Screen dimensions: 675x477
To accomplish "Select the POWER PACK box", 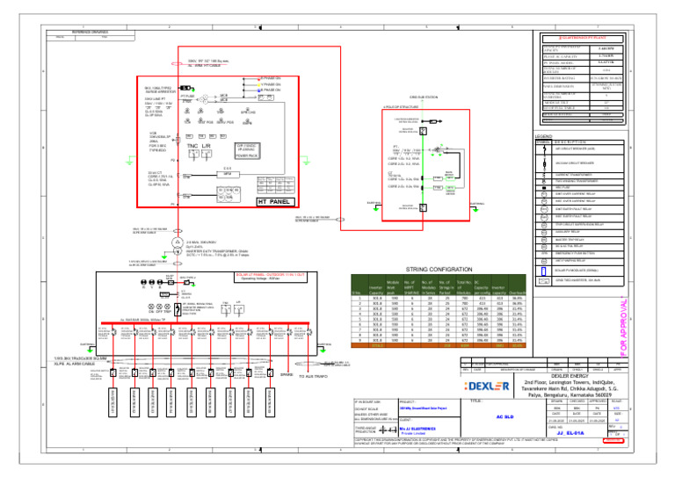I will (247, 151).
